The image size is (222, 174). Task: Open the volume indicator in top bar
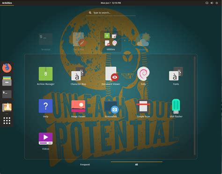[212, 3]
